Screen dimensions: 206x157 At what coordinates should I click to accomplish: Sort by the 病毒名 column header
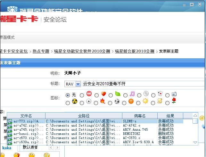(140, 116)
